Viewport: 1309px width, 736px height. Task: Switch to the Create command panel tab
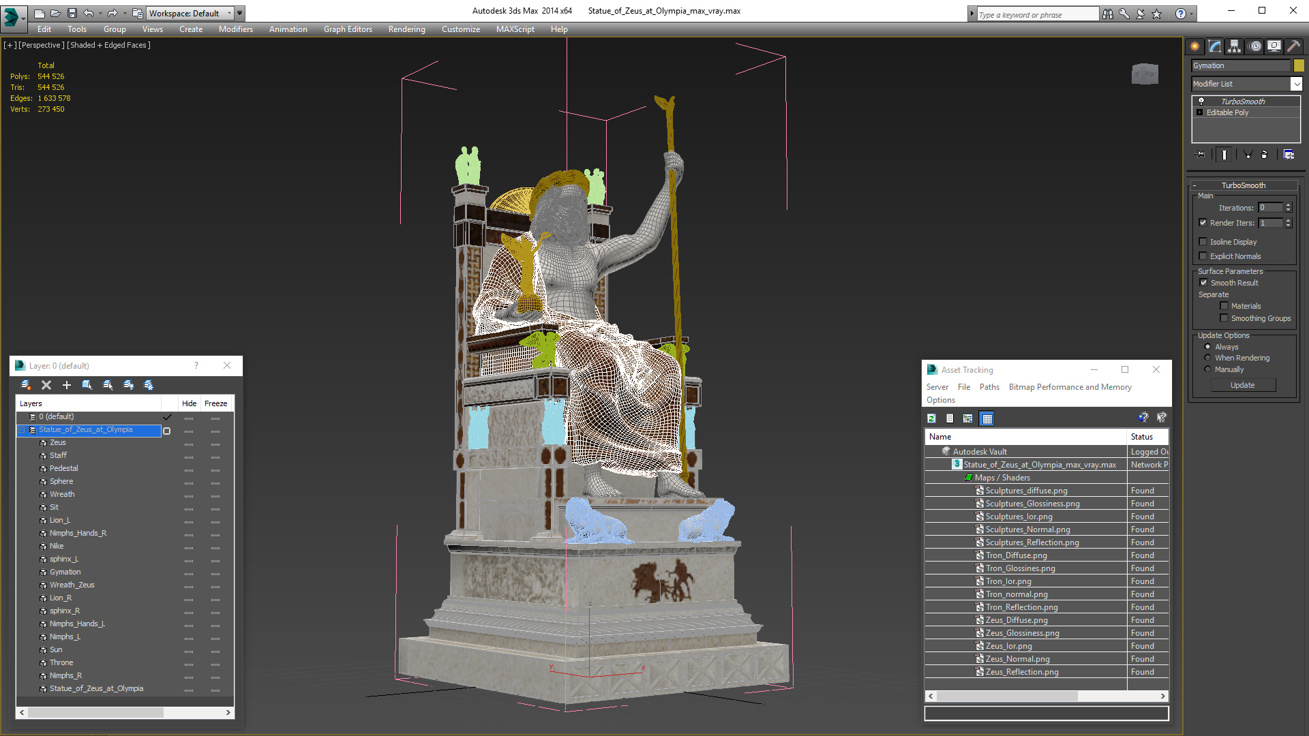[1195, 46]
